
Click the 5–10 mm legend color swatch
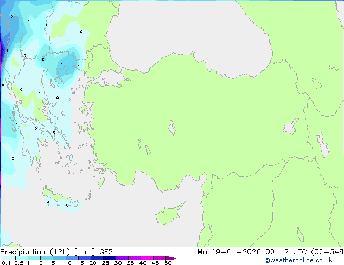59,258
